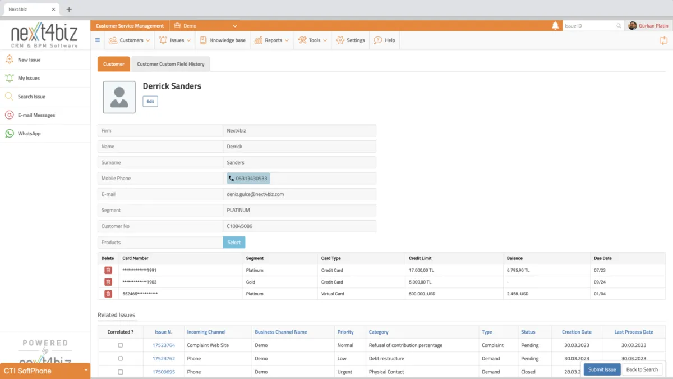Open the Knowledge base menu item
673x379 pixels.
[223, 40]
